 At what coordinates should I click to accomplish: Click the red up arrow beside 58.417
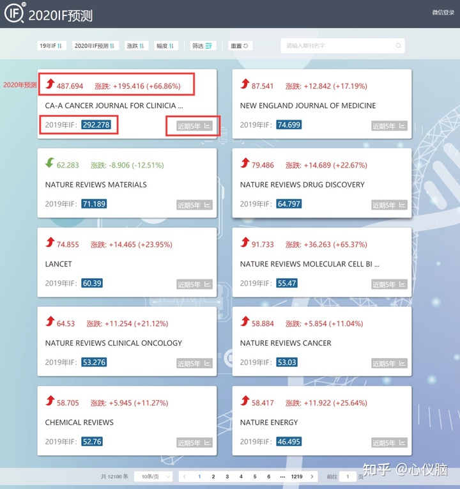pos(245,400)
